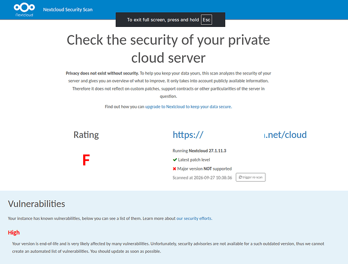This screenshot has height=264, width=348.
Task: Open the our security efforts link
Action: click(194, 219)
